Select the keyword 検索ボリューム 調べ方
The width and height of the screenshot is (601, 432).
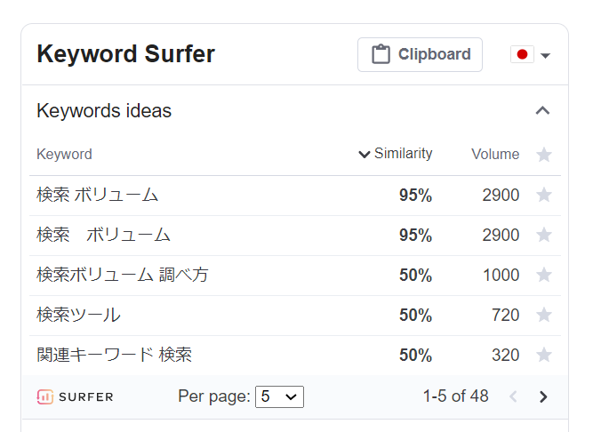(x=123, y=275)
